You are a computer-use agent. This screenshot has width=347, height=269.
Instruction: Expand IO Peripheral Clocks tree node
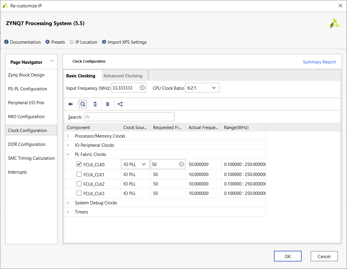click(x=68, y=145)
